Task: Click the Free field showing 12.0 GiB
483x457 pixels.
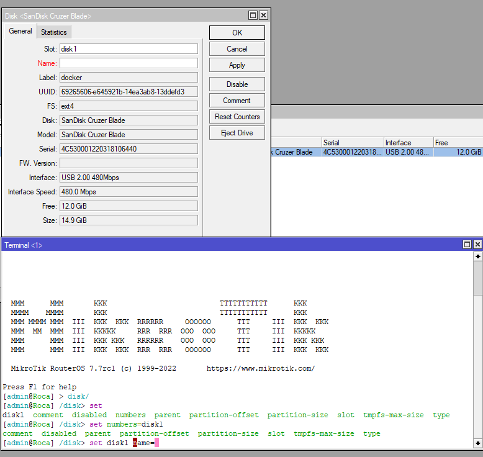Action: pyautogui.click(x=129, y=206)
